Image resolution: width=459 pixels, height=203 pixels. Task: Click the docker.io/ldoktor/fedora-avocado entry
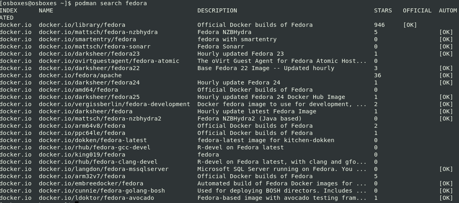(96, 198)
